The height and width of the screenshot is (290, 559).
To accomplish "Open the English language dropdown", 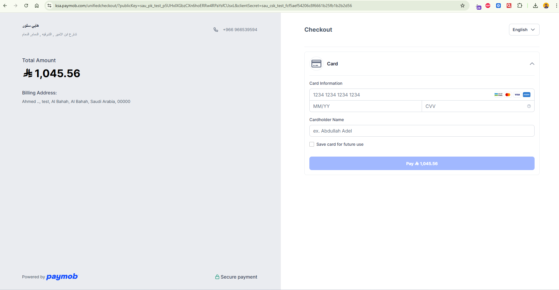I will point(524,30).
